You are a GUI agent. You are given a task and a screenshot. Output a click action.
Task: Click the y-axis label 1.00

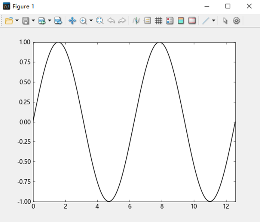pos(25,42)
